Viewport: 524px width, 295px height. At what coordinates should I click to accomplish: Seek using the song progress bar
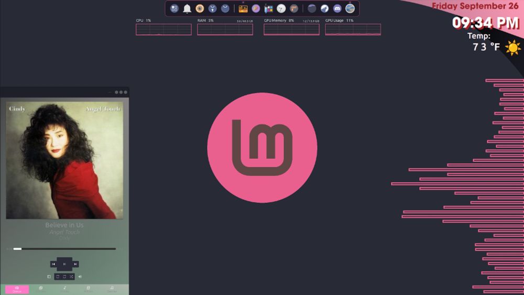(x=64, y=249)
